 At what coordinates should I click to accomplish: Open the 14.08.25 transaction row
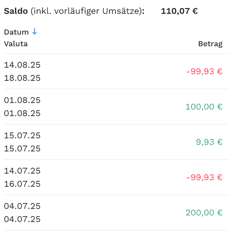pos(116,71)
